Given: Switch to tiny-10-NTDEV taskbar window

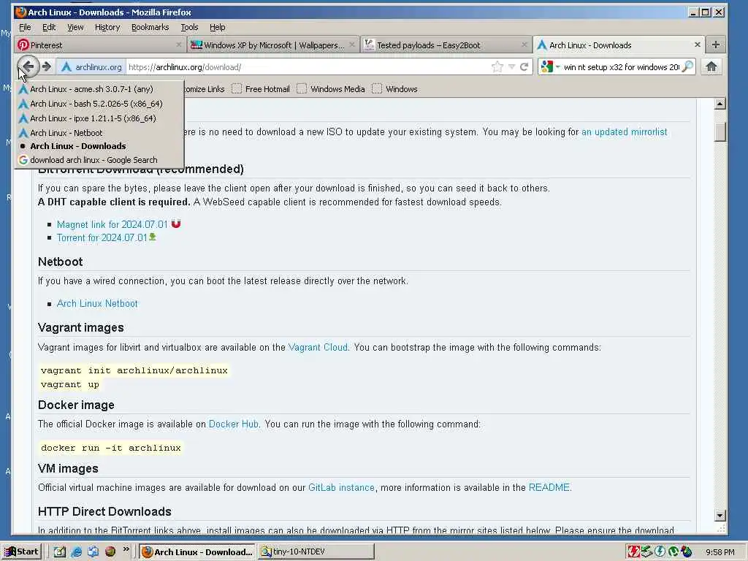Looking at the screenshot, I should (x=316, y=552).
